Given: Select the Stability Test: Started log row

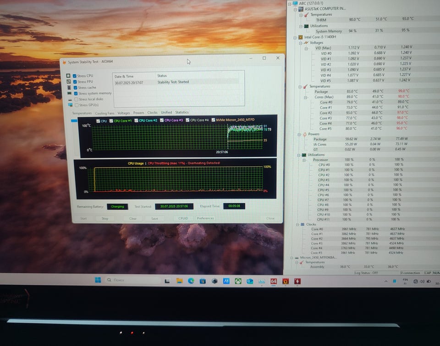Looking at the screenshot, I should click(x=177, y=82).
